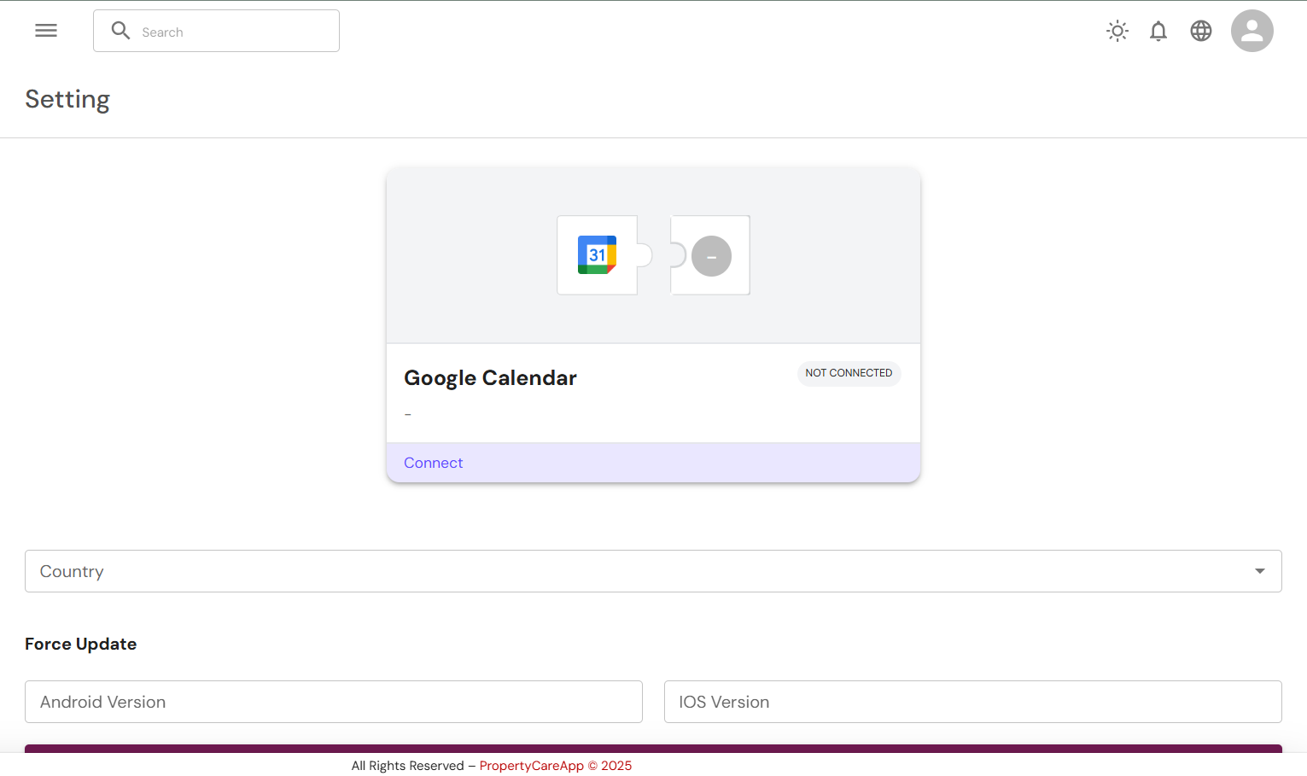Click the Setting page title
This screenshot has height=776, width=1307.
tap(67, 99)
